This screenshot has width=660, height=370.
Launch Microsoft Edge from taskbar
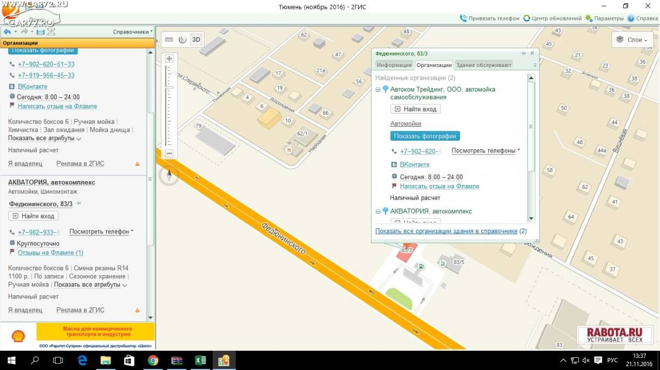tap(82, 360)
